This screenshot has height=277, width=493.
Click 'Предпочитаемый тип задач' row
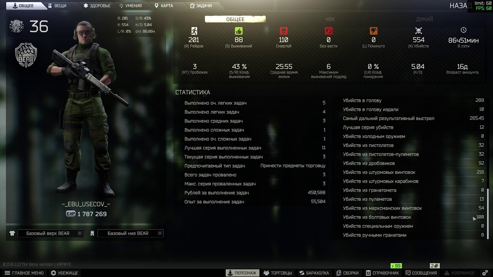[x=255, y=166]
